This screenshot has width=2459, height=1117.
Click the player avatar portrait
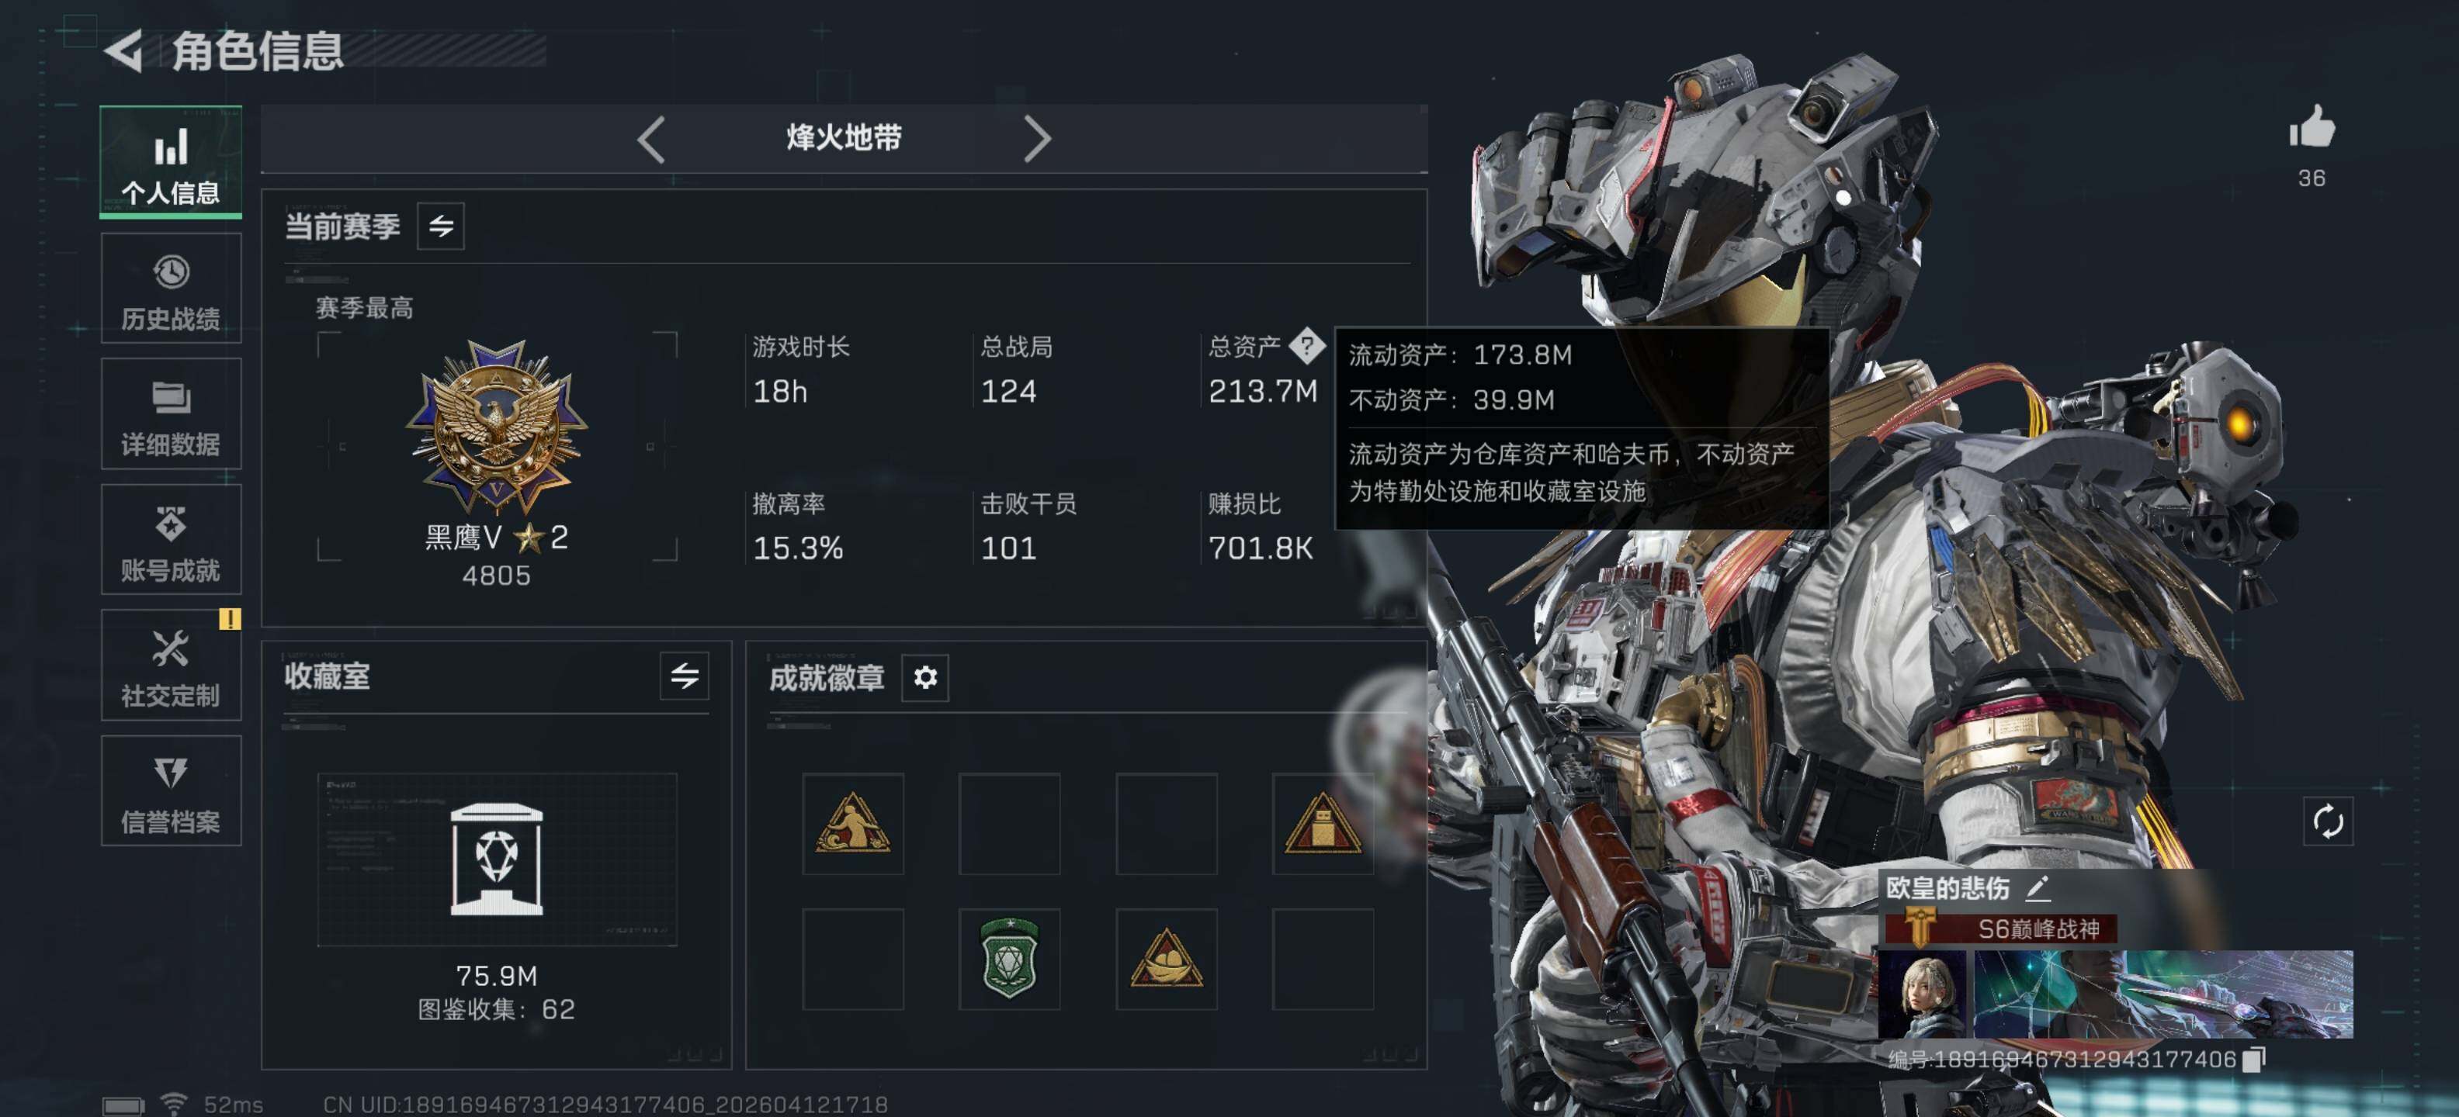(x=1923, y=994)
